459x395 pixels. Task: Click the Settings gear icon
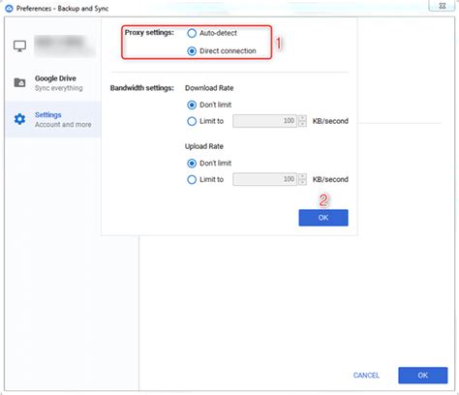coord(19,119)
